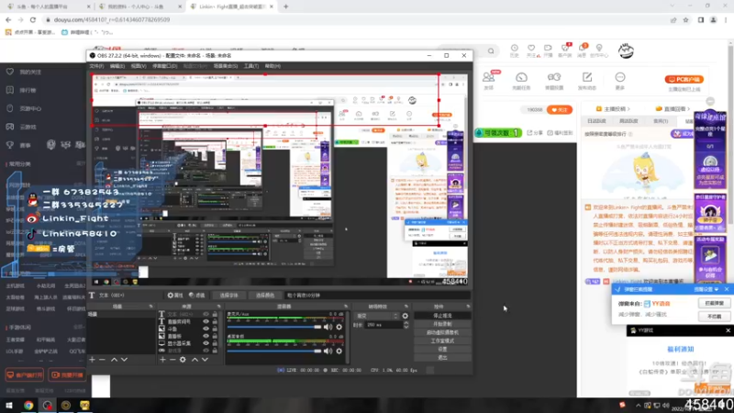This screenshot has height=413, width=734.
Task: Open the transition type dropdown in OBS
Action: [x=377, y=316]
